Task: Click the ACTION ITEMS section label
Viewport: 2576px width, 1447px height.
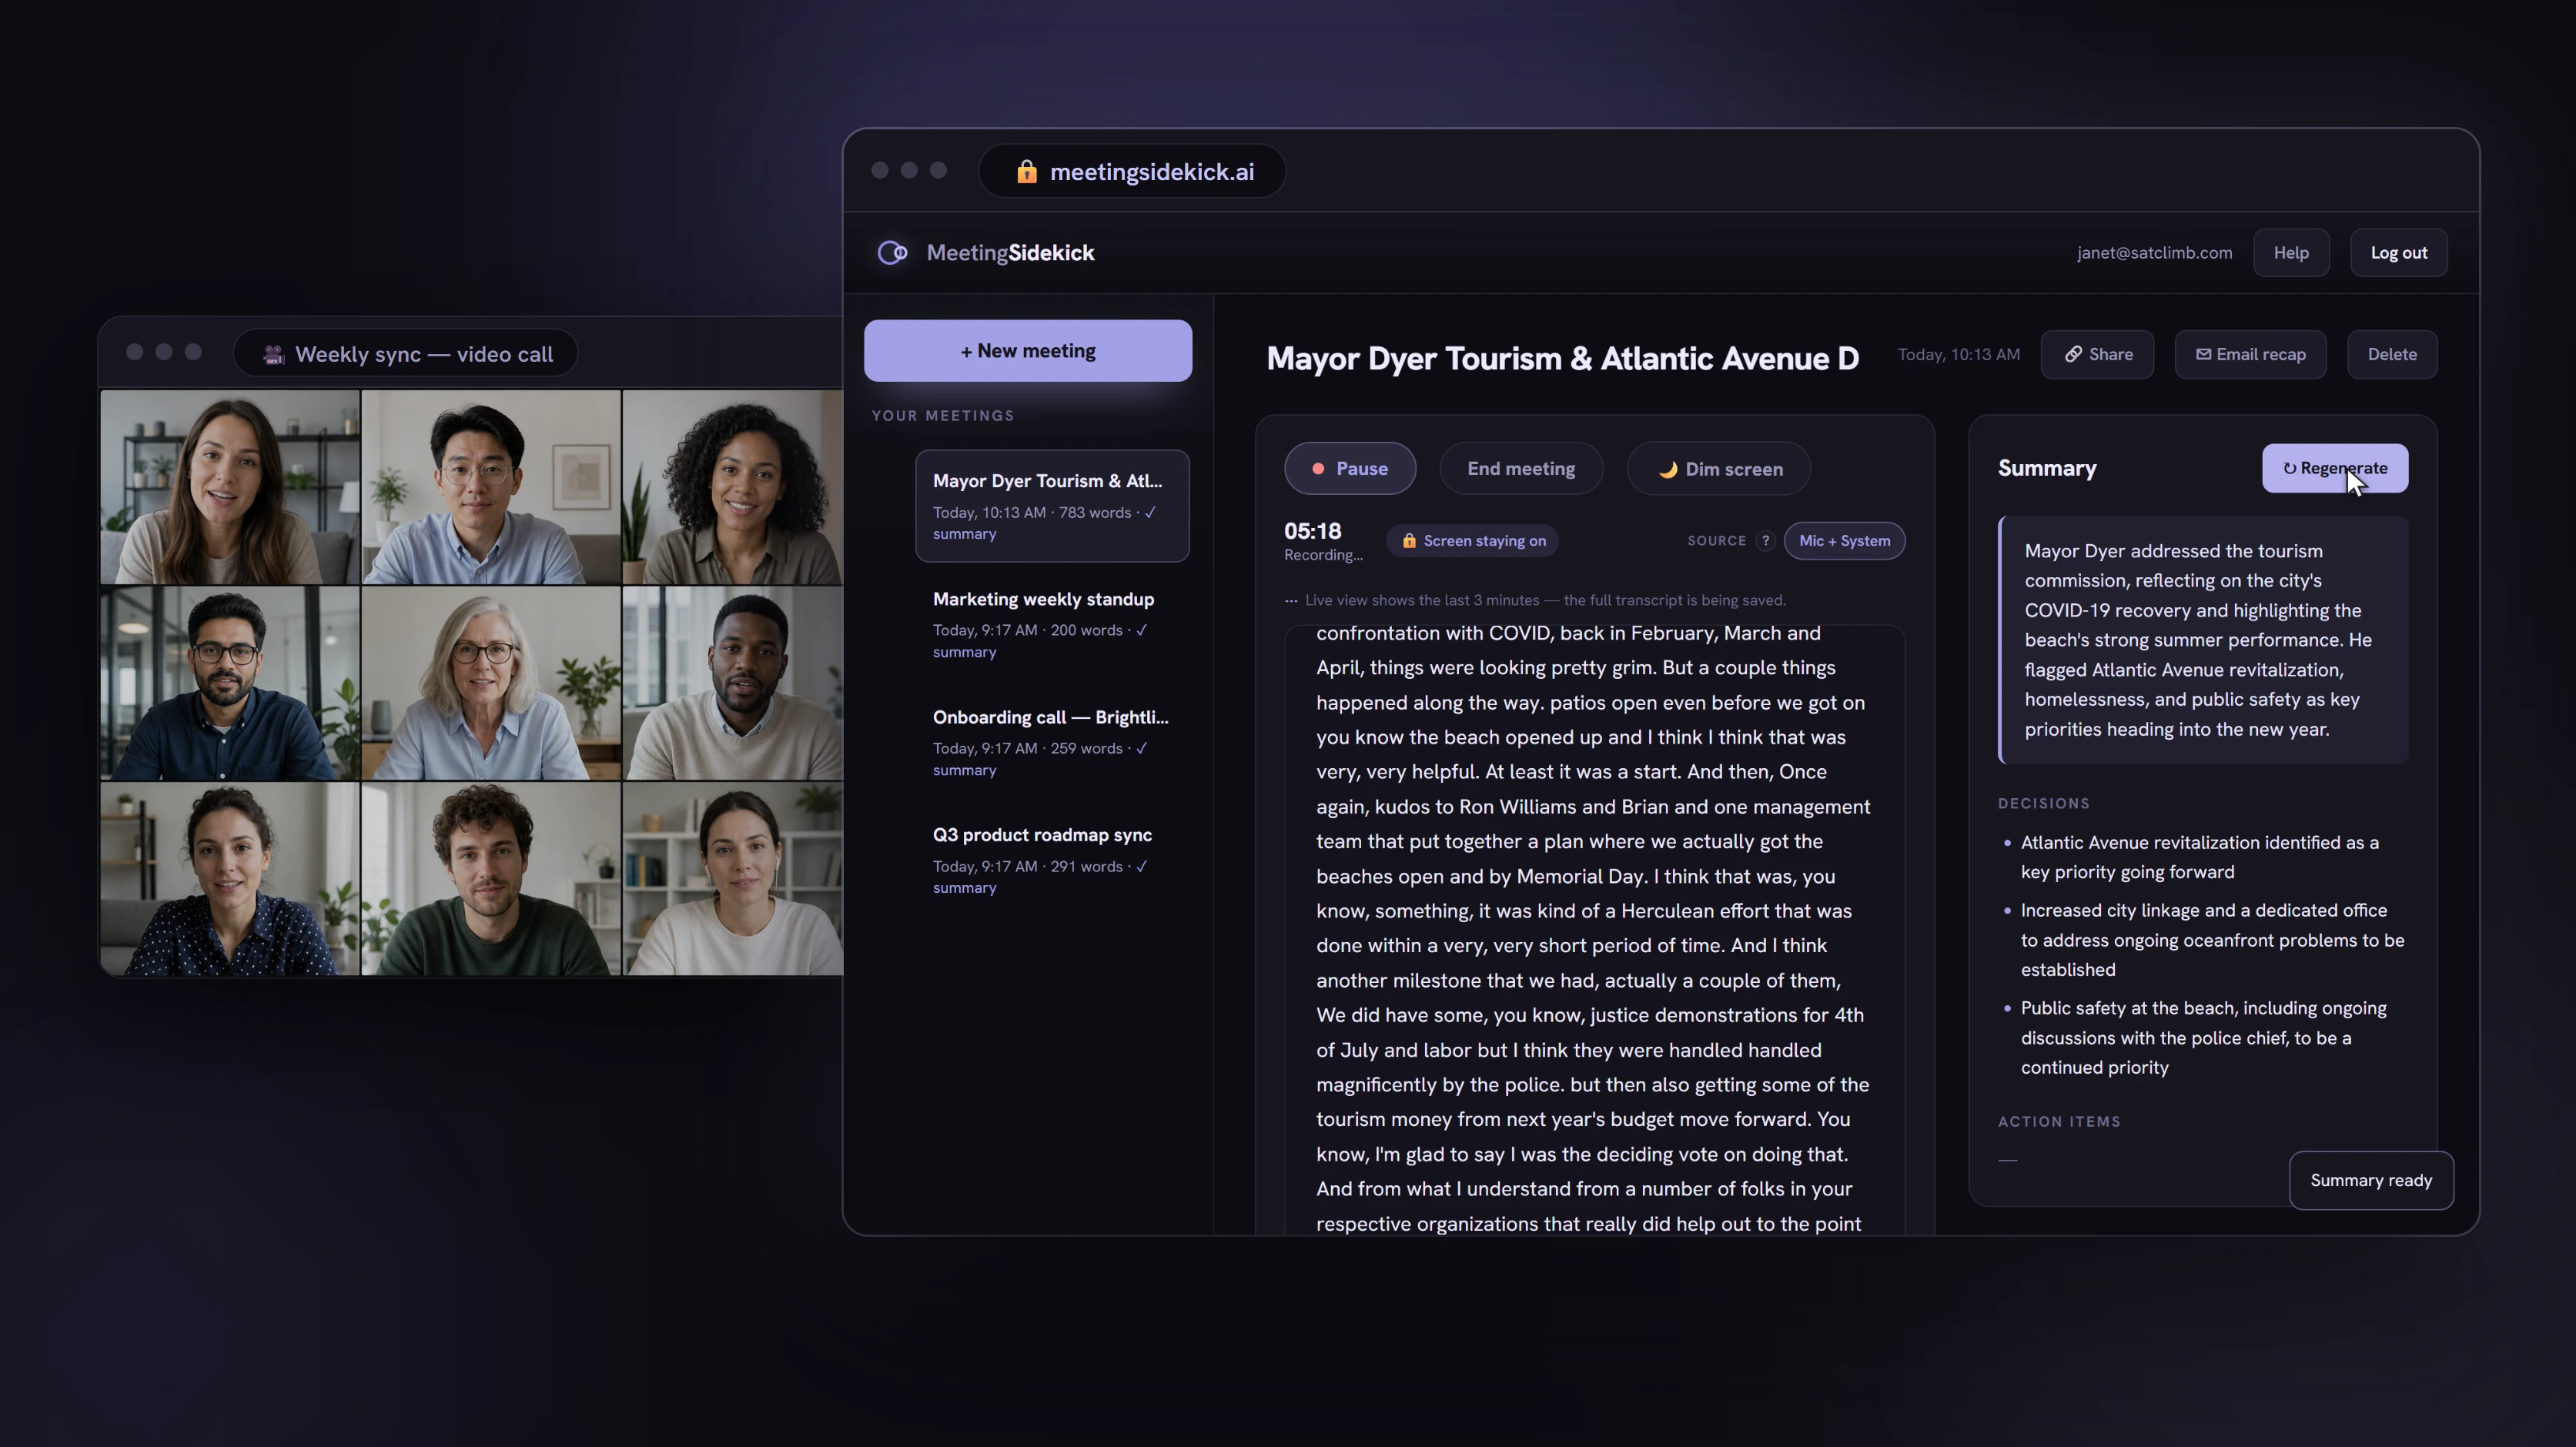Action: point(2059,1122)
